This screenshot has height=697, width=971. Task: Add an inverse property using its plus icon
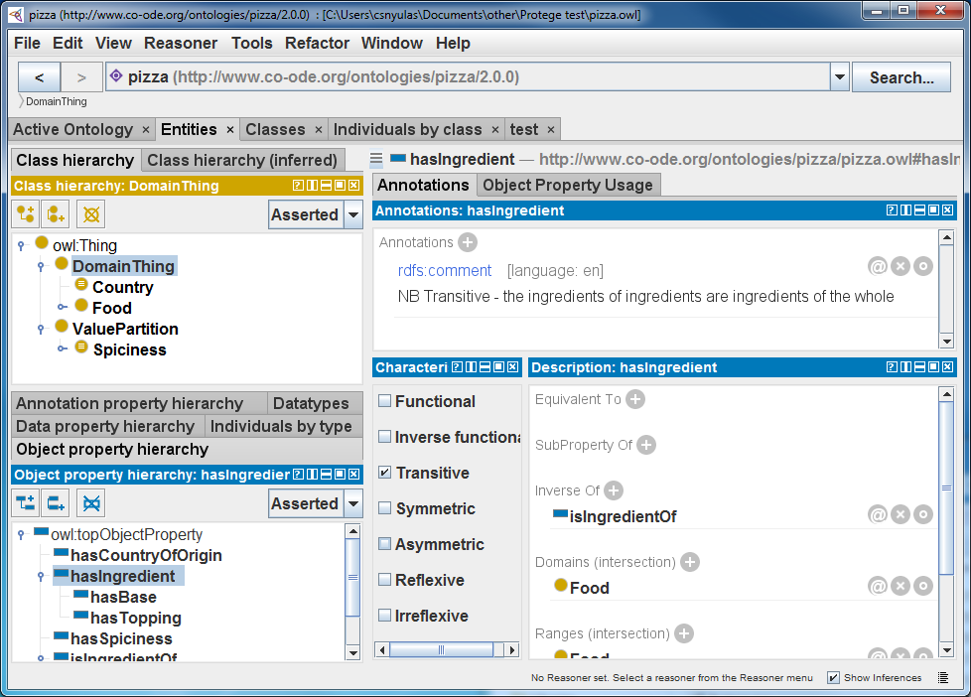click(614, 490)
